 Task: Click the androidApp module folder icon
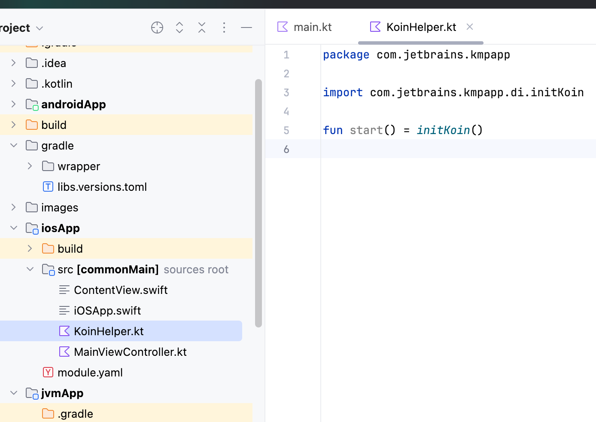[32, 104]
